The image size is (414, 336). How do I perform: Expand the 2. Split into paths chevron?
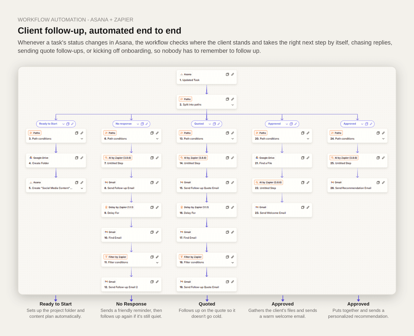[233, 105]
